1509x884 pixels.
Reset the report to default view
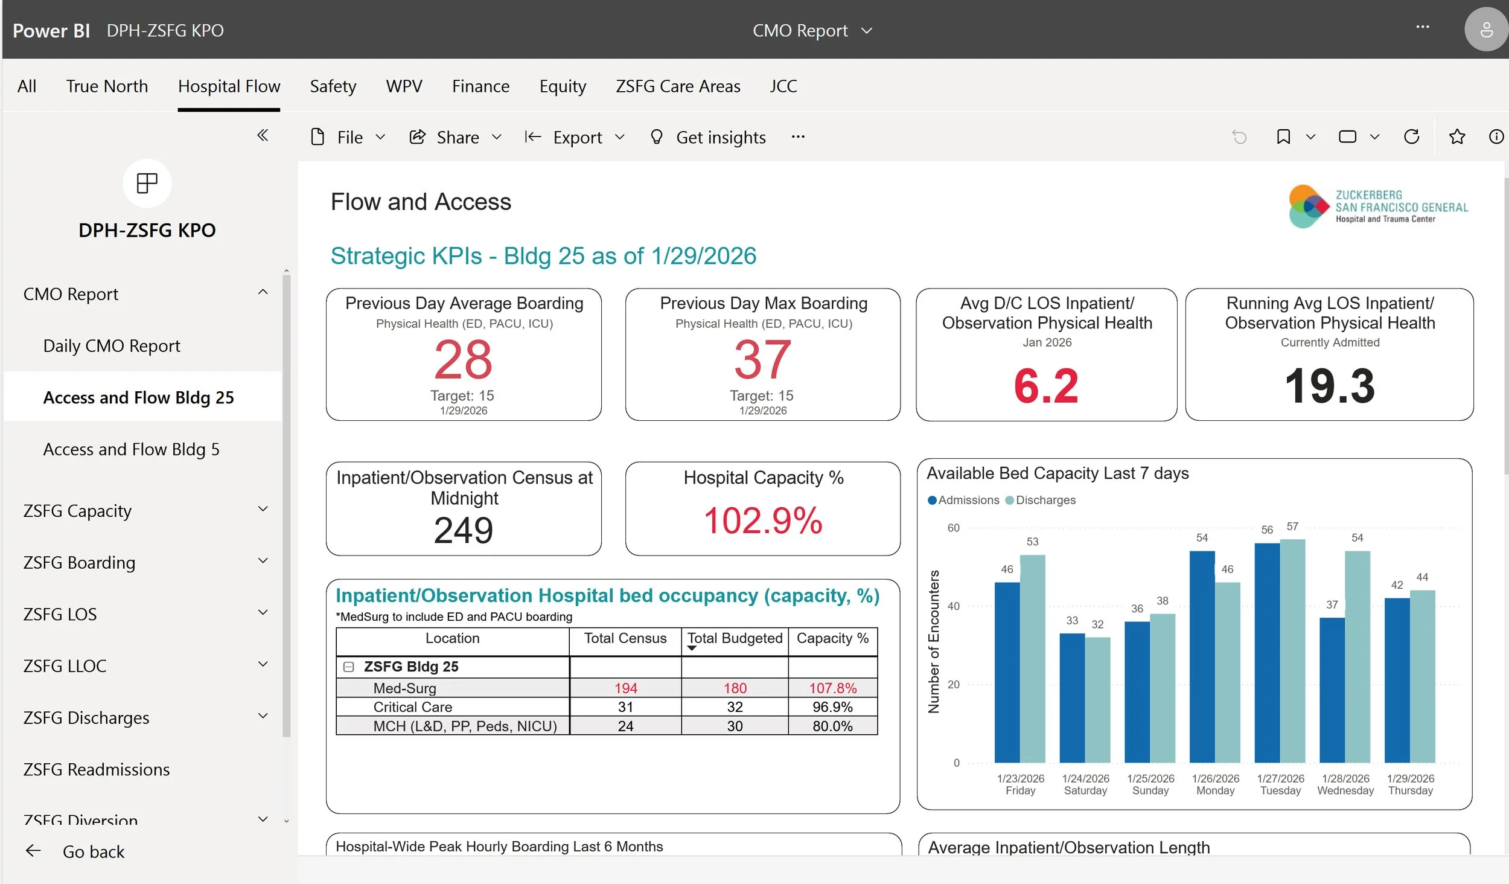tap(1240, 136)
